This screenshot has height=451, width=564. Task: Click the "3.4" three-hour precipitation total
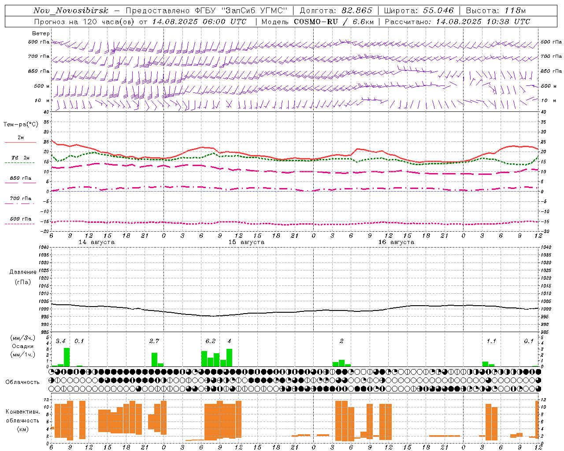pos(61,341)
